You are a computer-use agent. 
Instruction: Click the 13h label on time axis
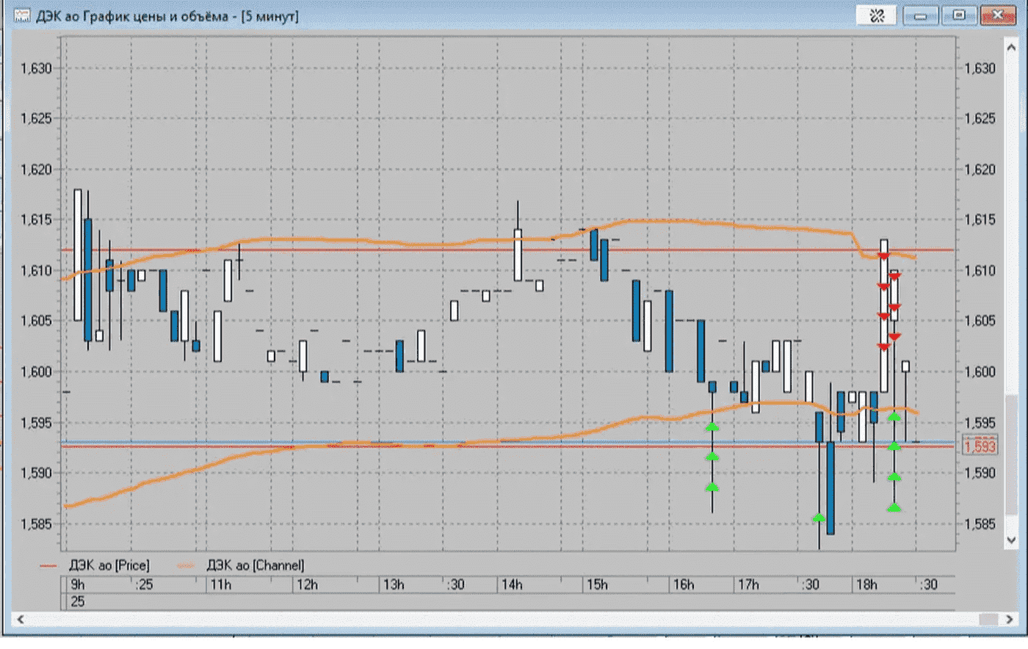point(394,585)
